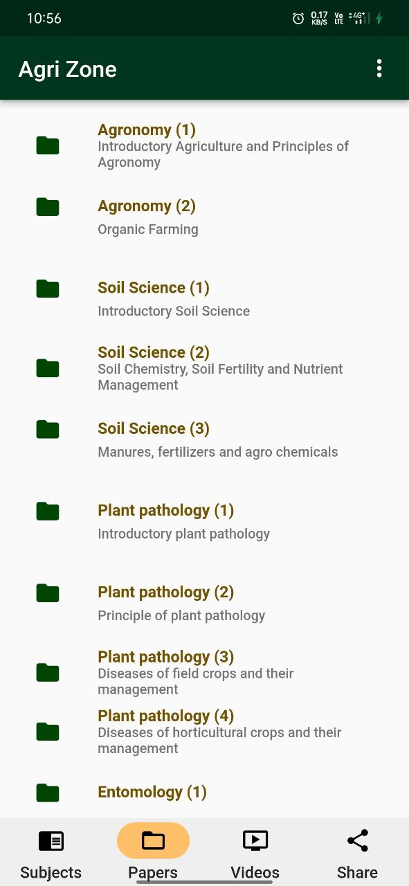
Task: Tap the folder icon beside Agronomy (1)
Action: point(48,145)
